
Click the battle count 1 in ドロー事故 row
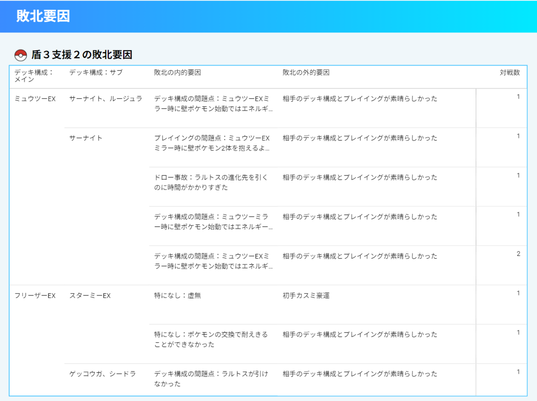(518, 175)
